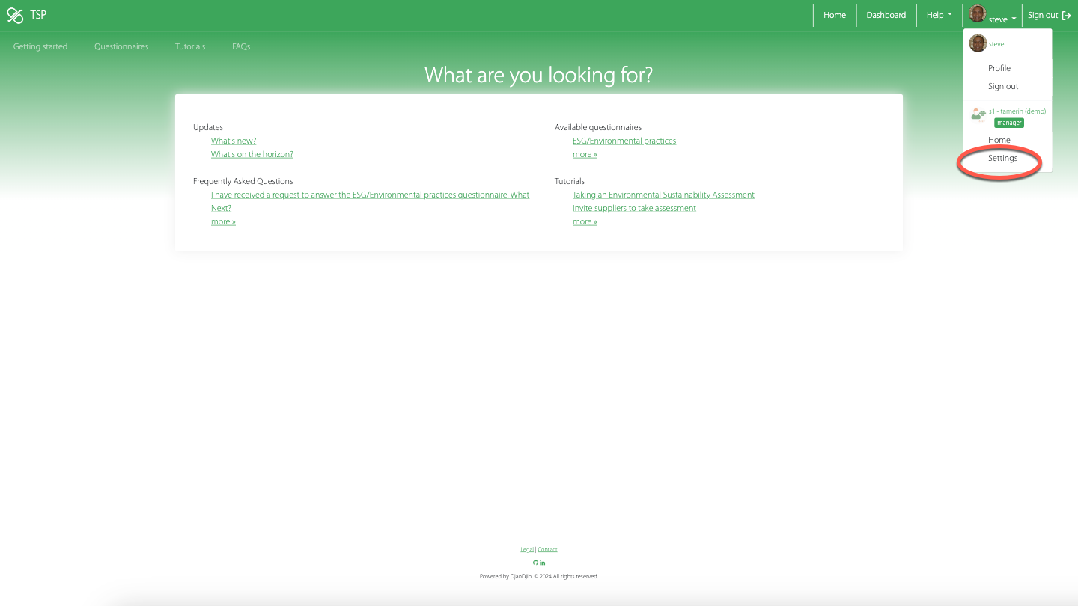This screenshot has height=606, width=1078.
Task: Open ESG/Environmental practices questionnaire link
Action: [x=624, y=141]
